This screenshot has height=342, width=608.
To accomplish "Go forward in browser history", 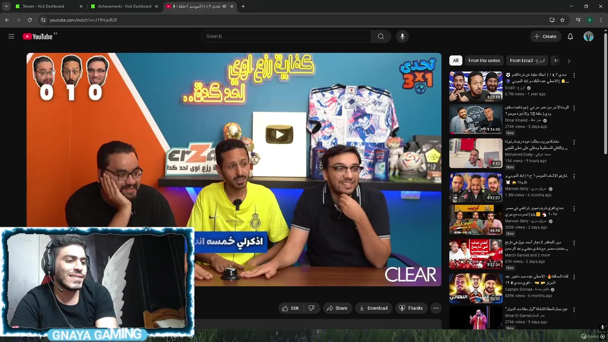I will (18, 20).
